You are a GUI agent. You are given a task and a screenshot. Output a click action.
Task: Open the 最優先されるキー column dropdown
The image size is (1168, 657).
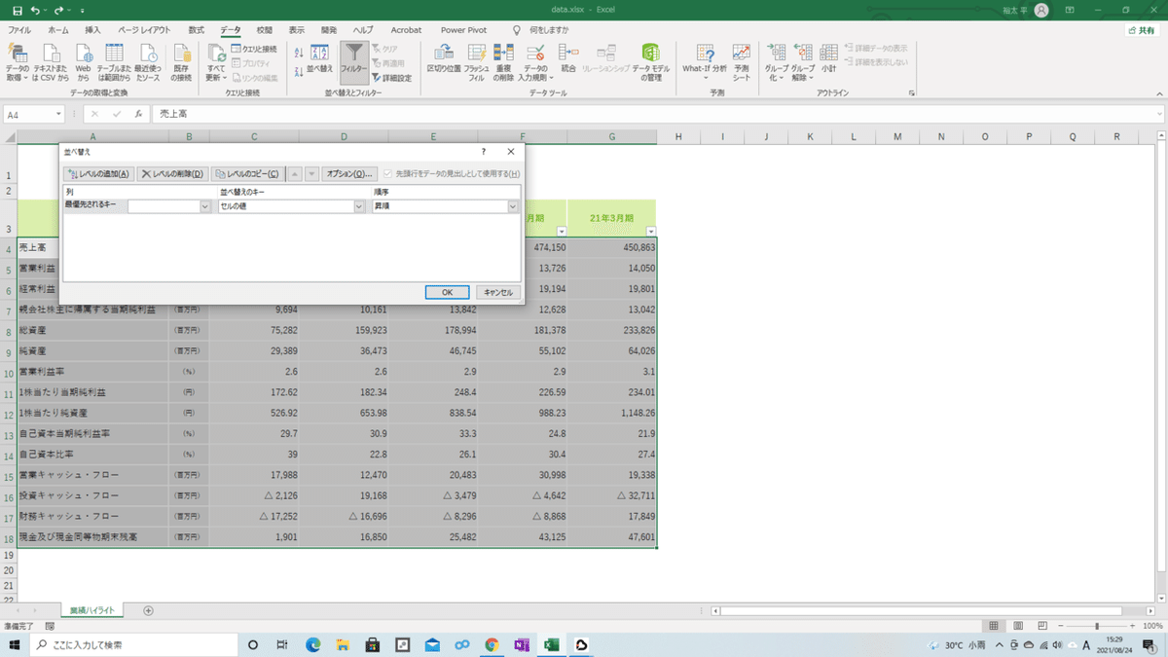click(205, 206)
